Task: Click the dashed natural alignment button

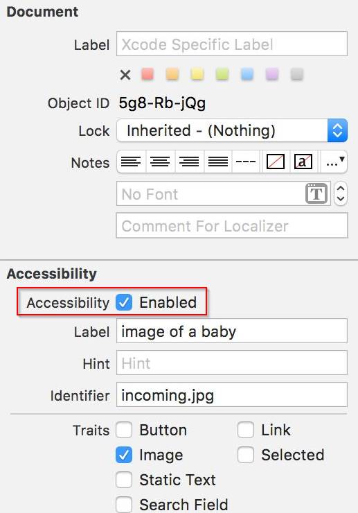Action: [x=246, y=162]
